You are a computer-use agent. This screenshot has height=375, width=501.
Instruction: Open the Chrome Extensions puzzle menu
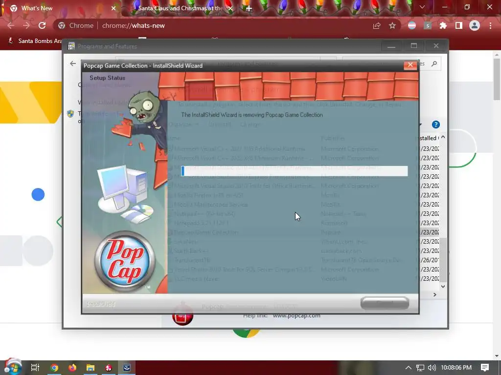443,25
